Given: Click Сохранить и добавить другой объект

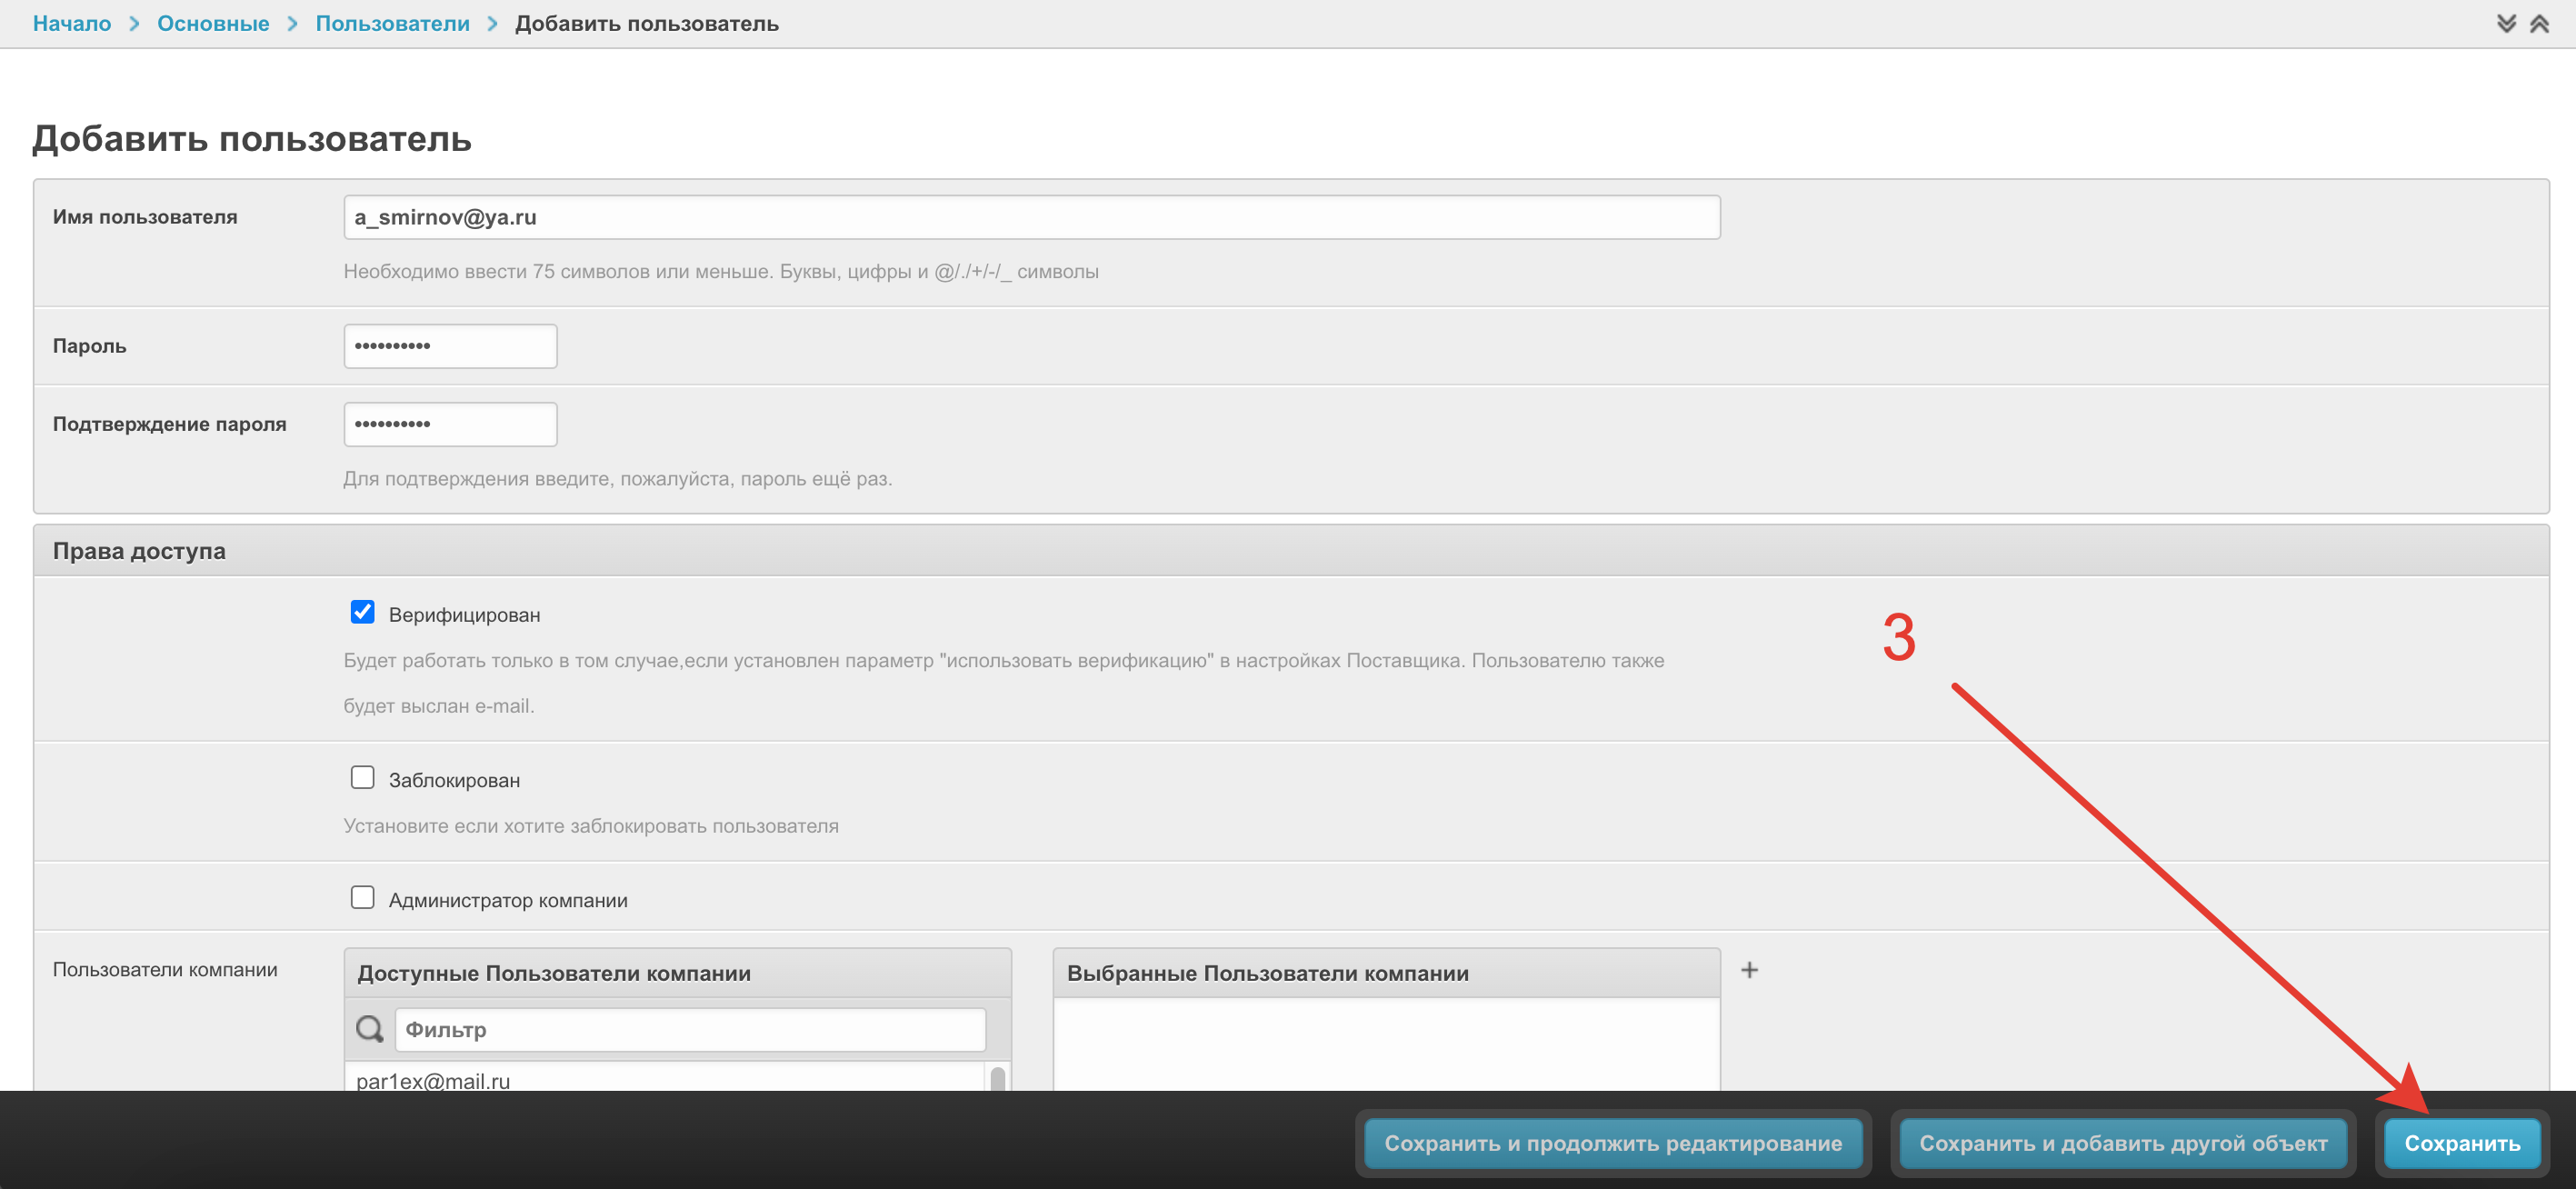Looking at the screenshot, I should click(2122, 1143).
